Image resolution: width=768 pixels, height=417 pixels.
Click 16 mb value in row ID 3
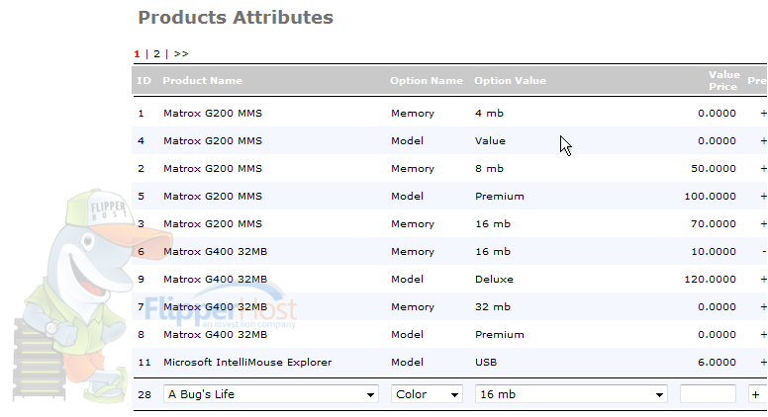tap(492, 224)
